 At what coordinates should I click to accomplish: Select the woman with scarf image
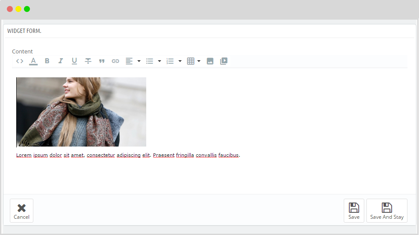click(x=81, y=112)
